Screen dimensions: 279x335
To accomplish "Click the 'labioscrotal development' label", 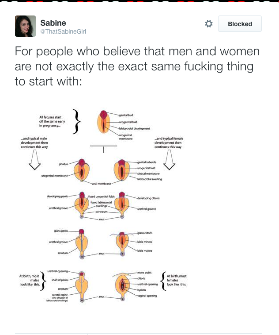I will point(135,128).
